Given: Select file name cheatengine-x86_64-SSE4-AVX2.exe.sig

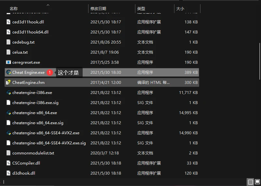Looking at the screenshot, I should point(49,143).
